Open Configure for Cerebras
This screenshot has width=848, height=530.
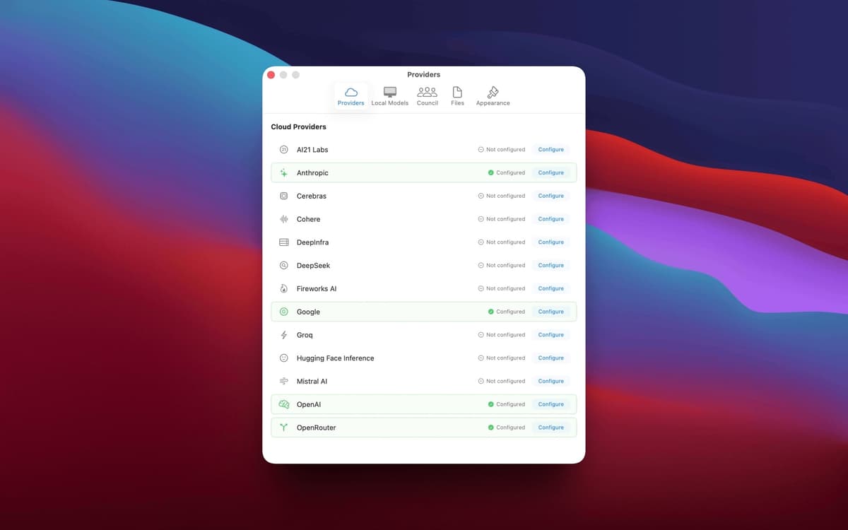click(550, 196)
